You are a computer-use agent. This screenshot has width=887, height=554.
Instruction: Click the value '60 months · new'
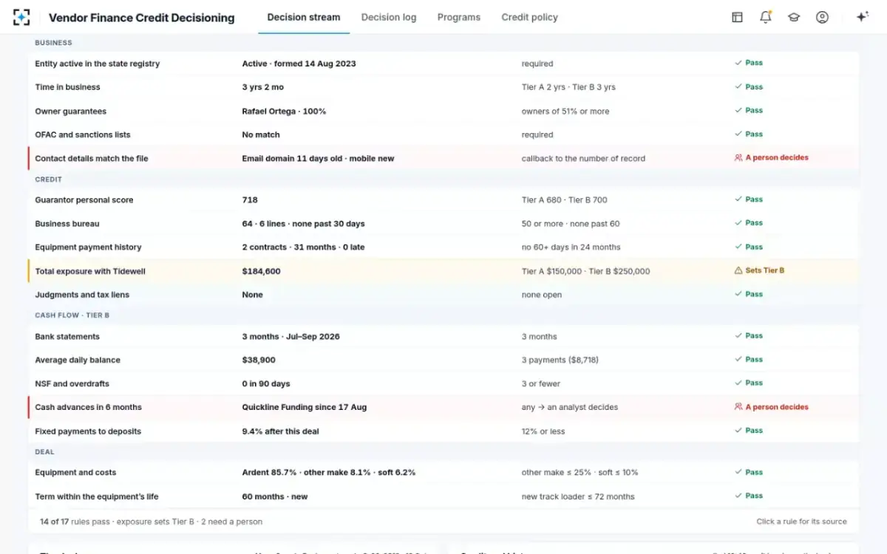[274, 496]
